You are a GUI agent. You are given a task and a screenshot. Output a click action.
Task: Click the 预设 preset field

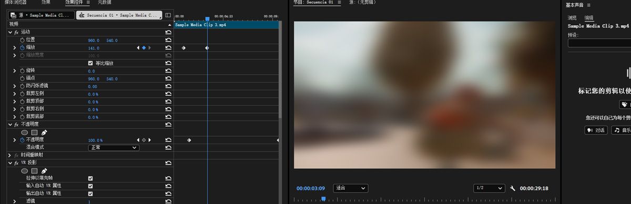[599, 43]
